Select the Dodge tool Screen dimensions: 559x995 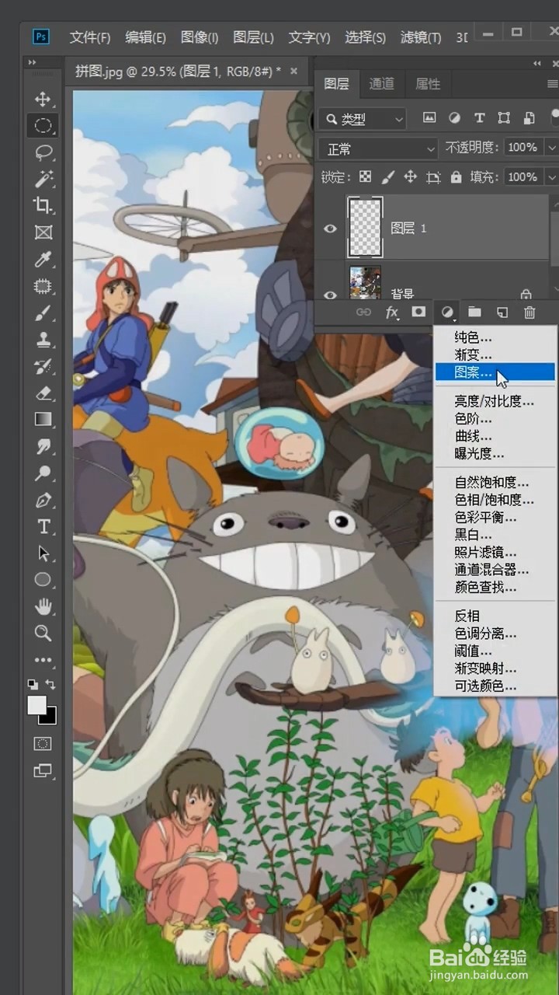[43, 473]
